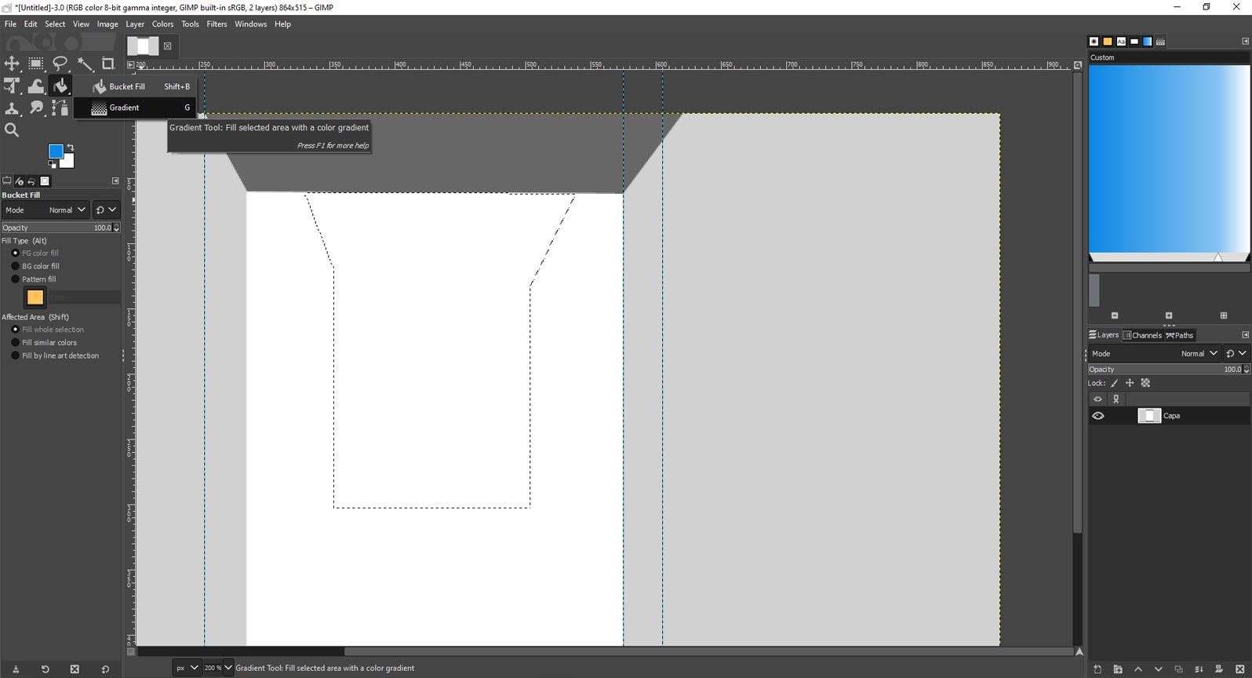The image size is (1252, 678).
Task: Select the Warp Transform tool
Action: (x=36, y=86)
